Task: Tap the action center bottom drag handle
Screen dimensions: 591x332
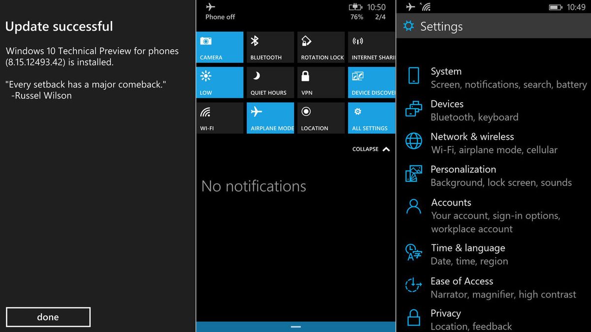Action: (x=295, y=327)
